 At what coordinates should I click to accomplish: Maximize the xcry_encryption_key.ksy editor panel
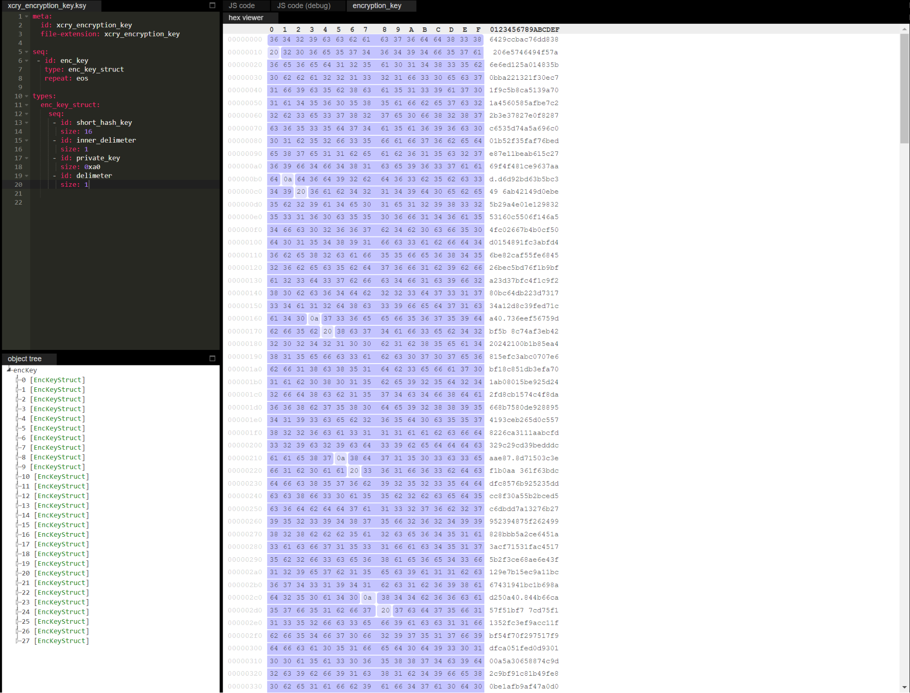coord(212,5)
